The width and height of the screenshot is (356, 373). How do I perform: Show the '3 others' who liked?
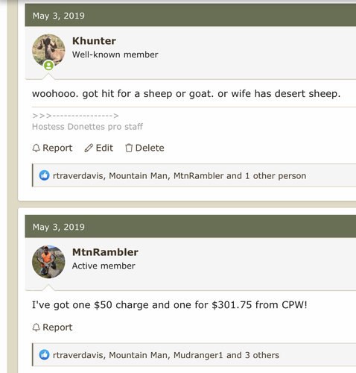[262, 355]
